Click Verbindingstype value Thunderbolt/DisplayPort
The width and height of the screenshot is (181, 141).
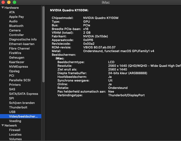(126, 95)
